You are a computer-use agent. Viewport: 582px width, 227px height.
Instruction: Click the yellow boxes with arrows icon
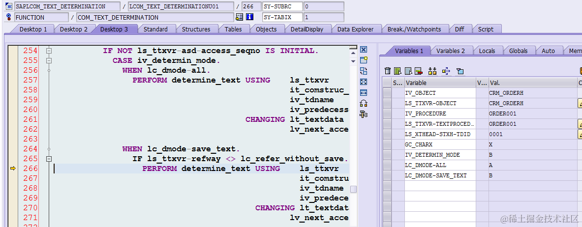(x=432, y=71)
